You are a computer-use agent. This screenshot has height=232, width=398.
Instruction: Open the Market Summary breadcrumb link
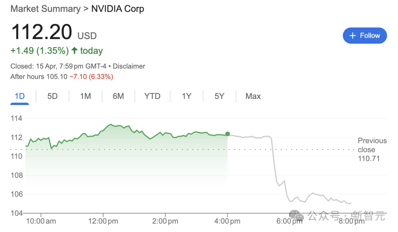45,9
